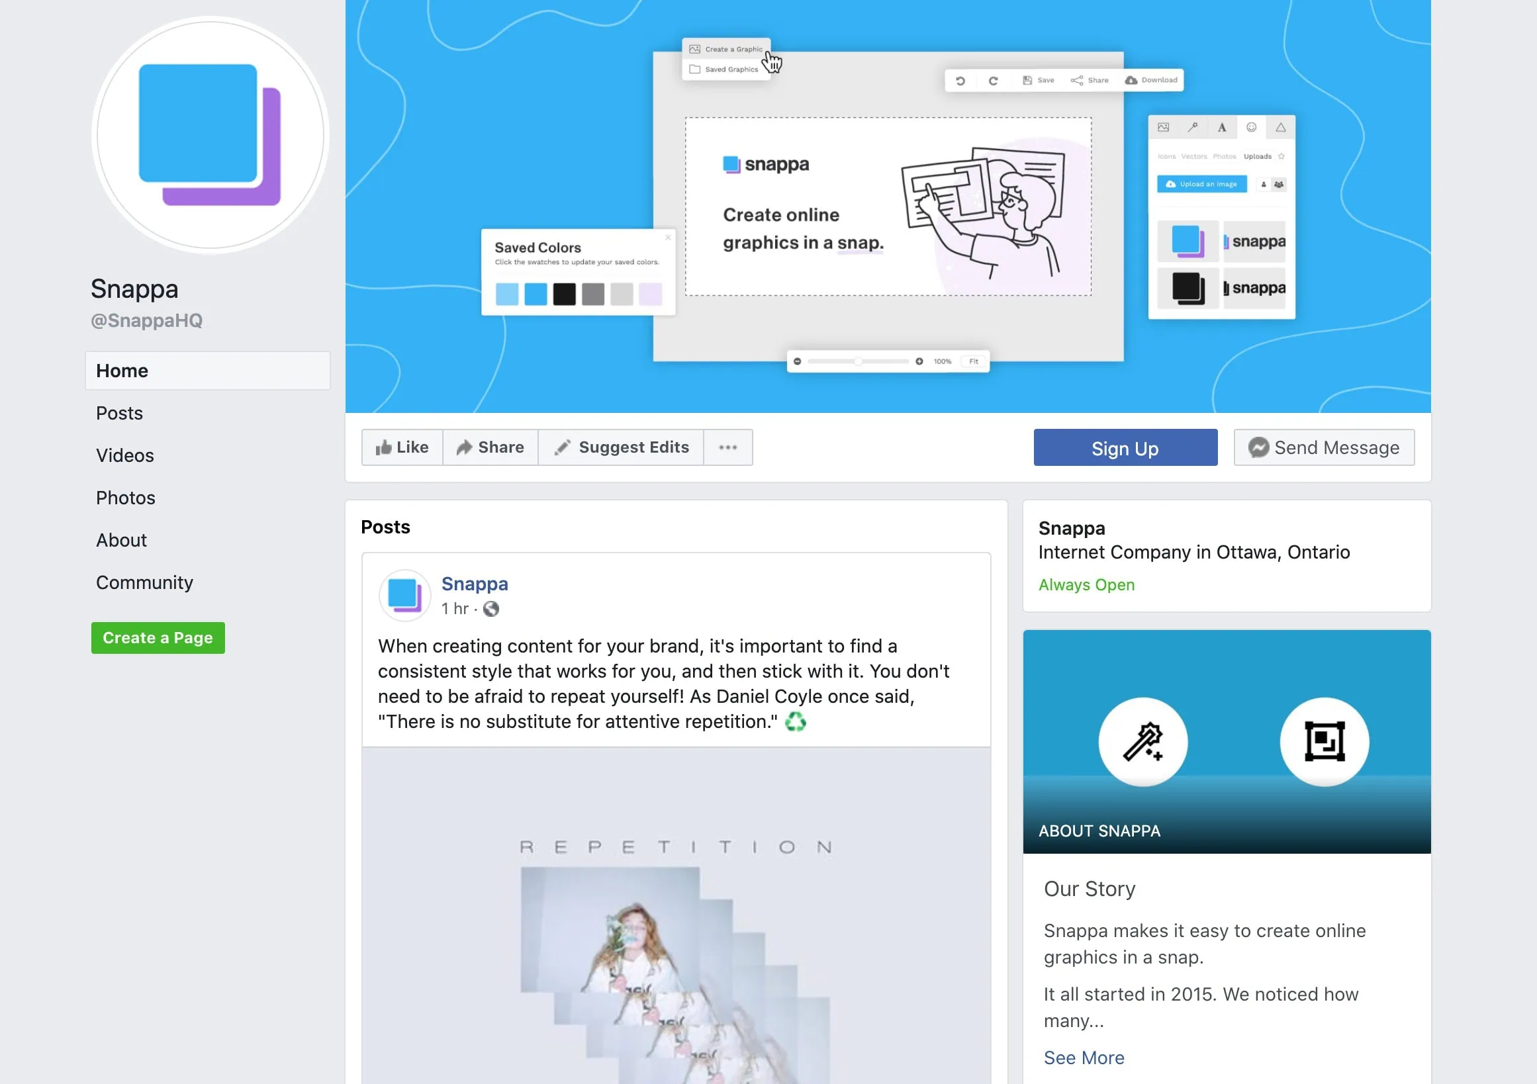Screen dimensions: 1537x1084
Task: Toggle the Community tab in sidebar
Action: [143, 582]
